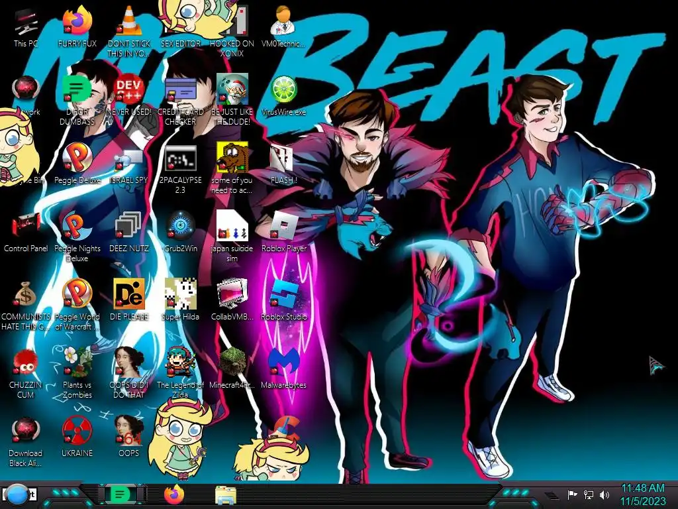This screenshot has height=509, width=678.
Task: Open the UKRAINE radiation symbol icon
Action: click(x=77, y=436)
